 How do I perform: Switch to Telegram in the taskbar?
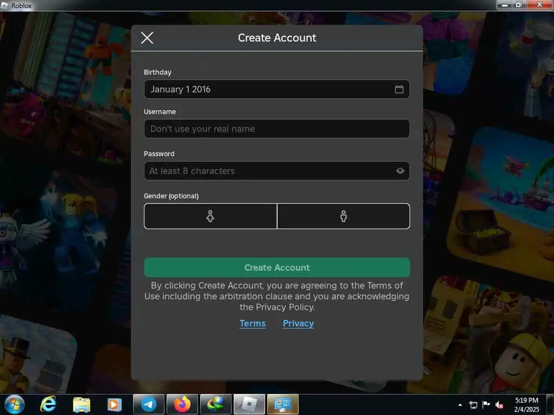click(149, 404)
